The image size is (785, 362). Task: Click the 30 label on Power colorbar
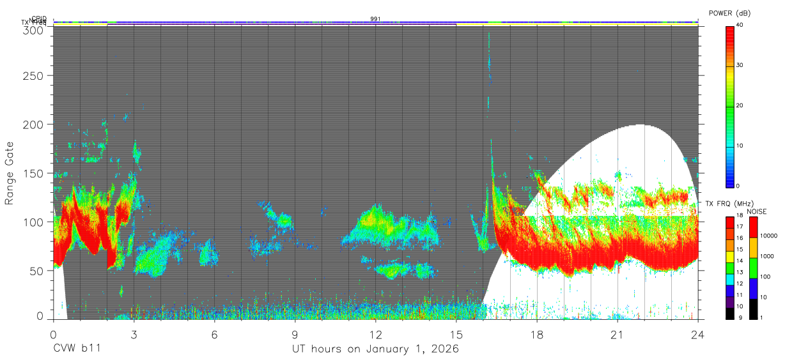click(740, 65)
